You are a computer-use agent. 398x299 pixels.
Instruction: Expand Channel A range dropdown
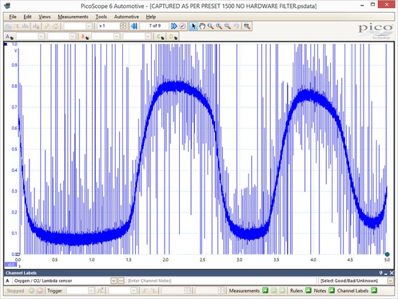pyautogui.click(x=41, y=36)
